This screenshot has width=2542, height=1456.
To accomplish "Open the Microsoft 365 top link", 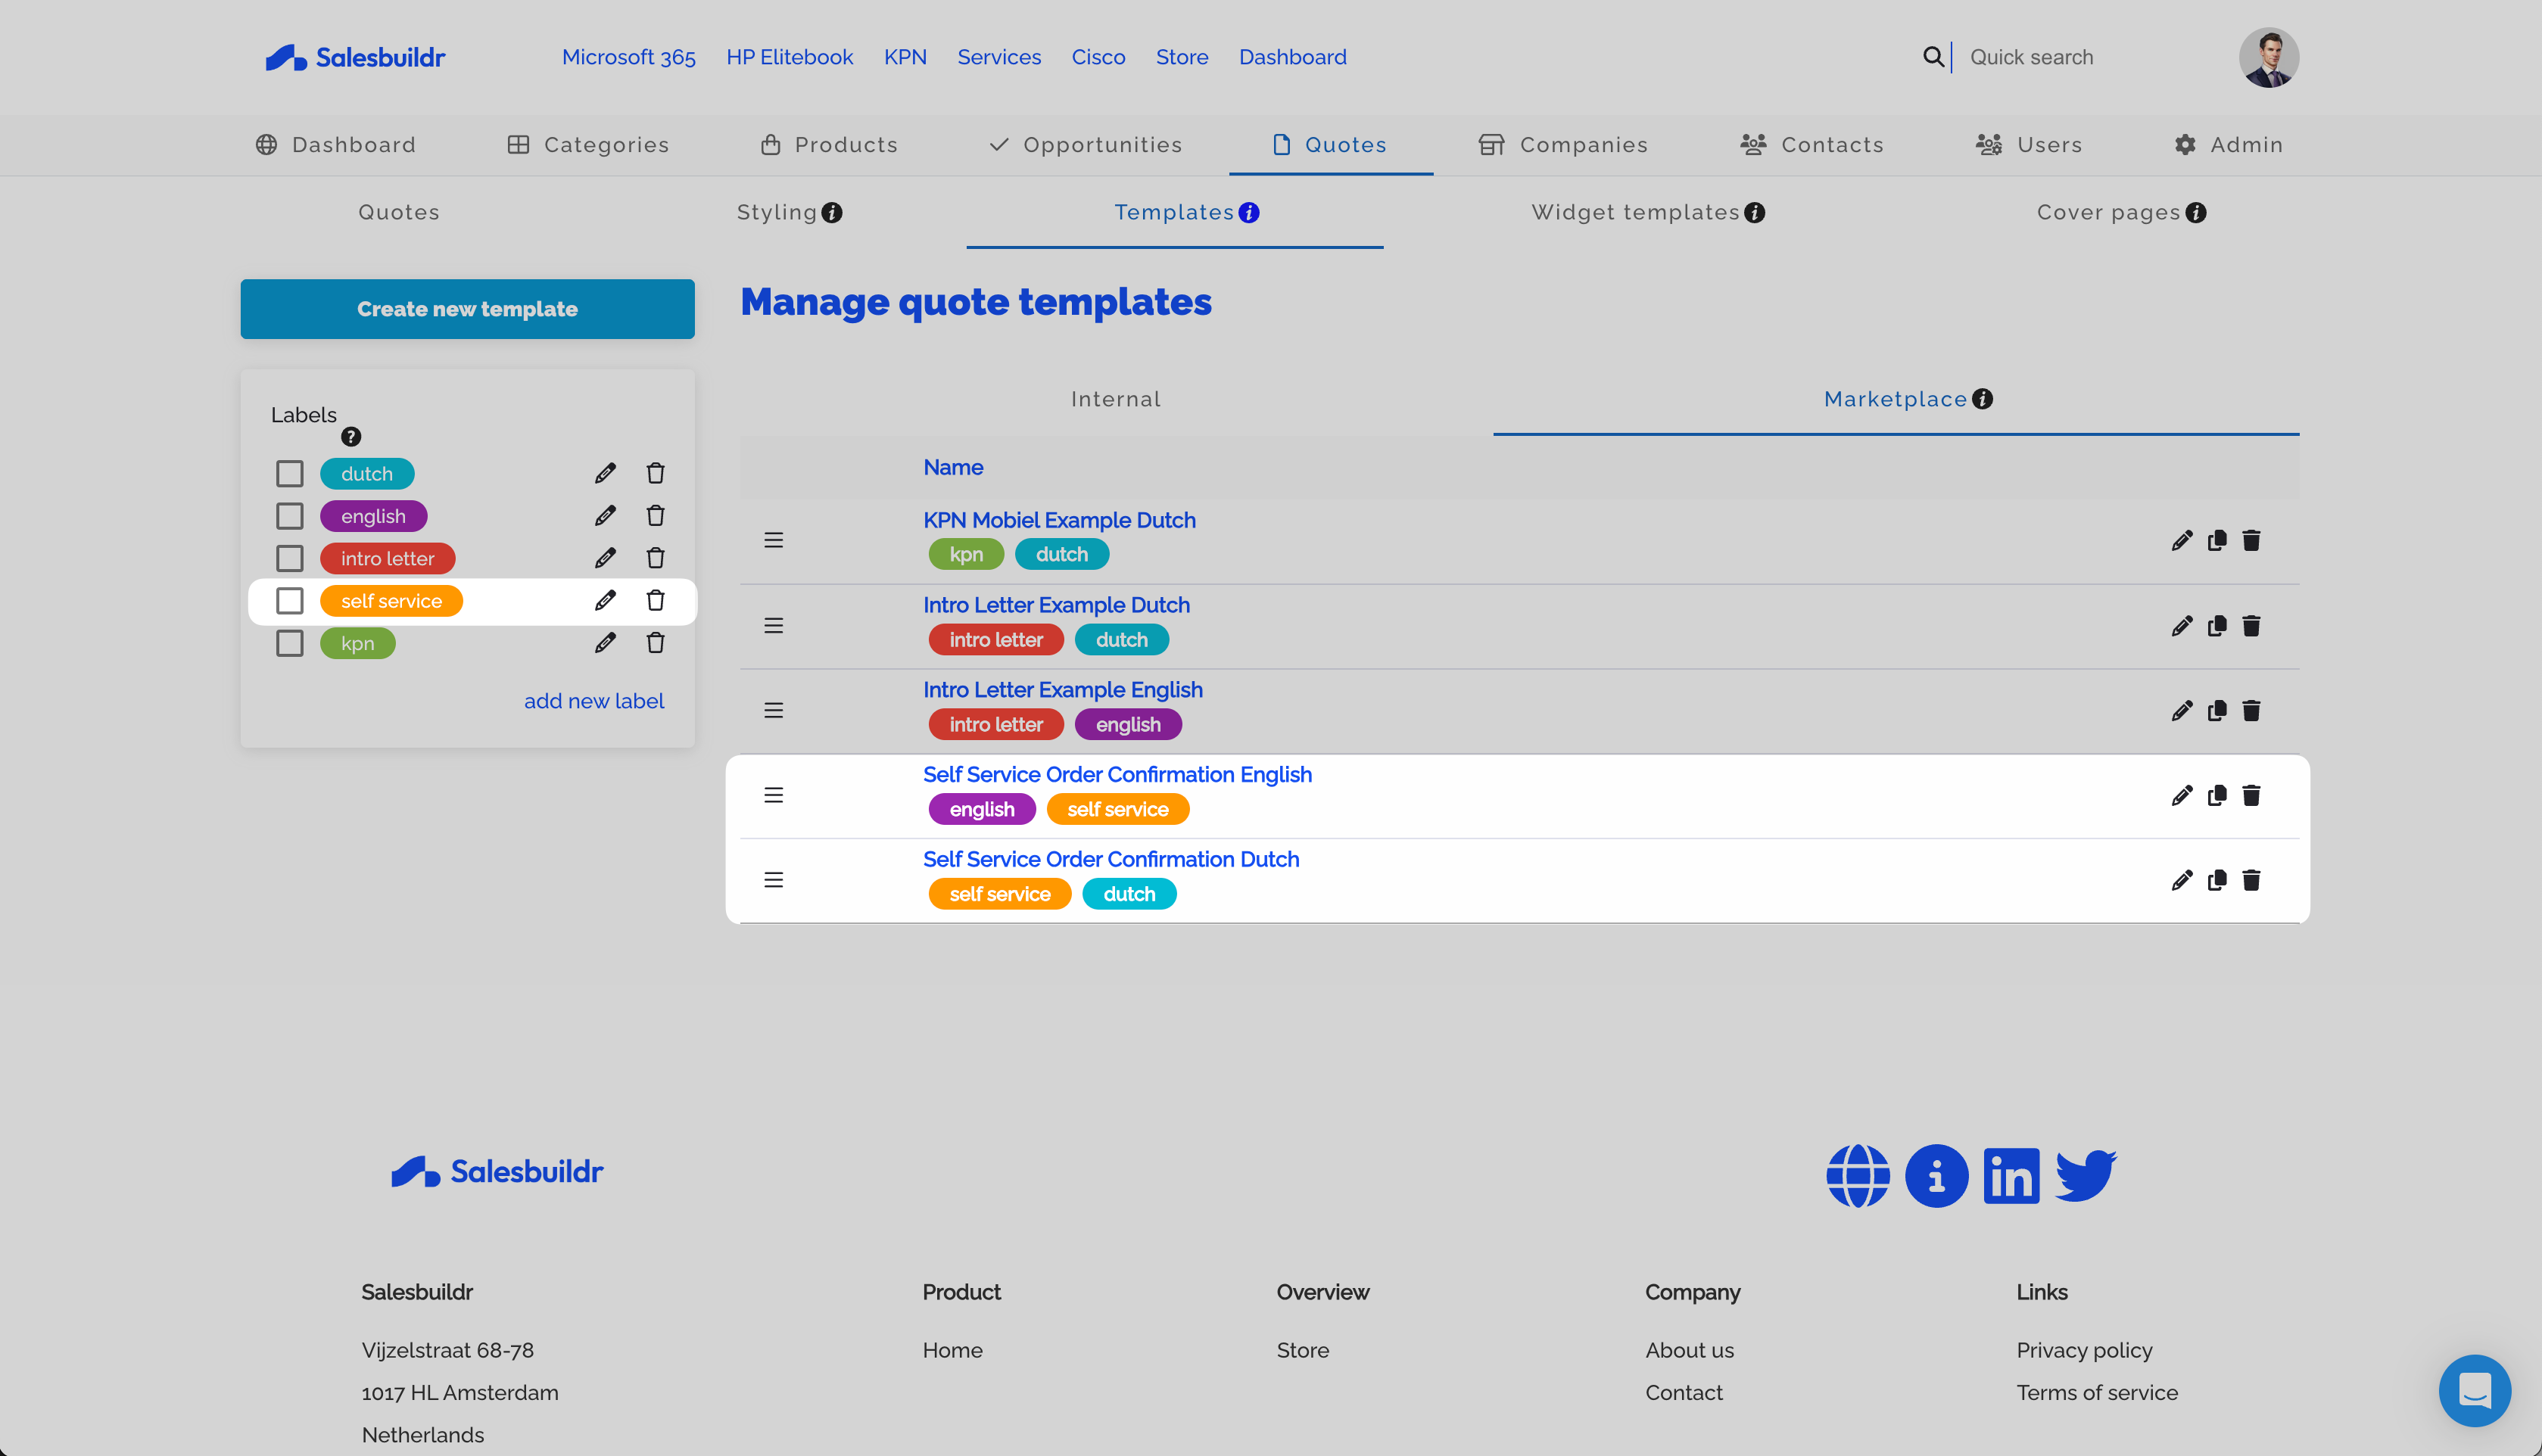I will (x=628, y=57).
